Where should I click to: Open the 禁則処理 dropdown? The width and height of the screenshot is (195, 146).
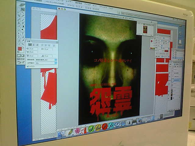pos(46,60)
